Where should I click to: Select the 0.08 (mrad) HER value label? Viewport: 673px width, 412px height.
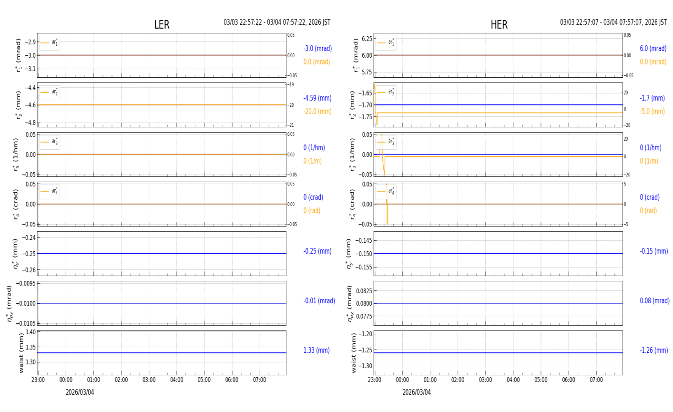pos(654,301)
